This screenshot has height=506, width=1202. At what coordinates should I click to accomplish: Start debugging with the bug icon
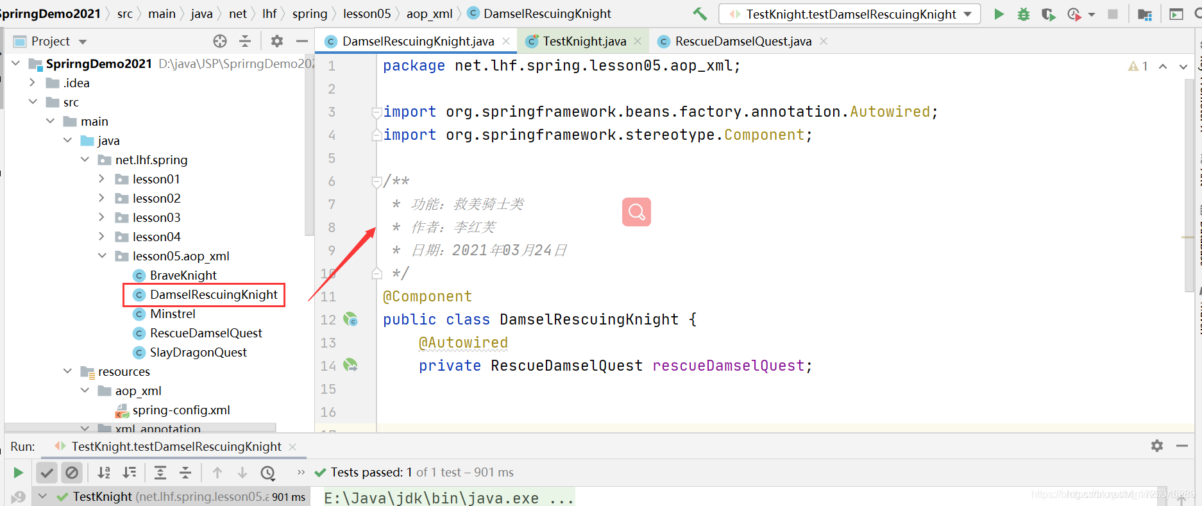(1024, 13)
